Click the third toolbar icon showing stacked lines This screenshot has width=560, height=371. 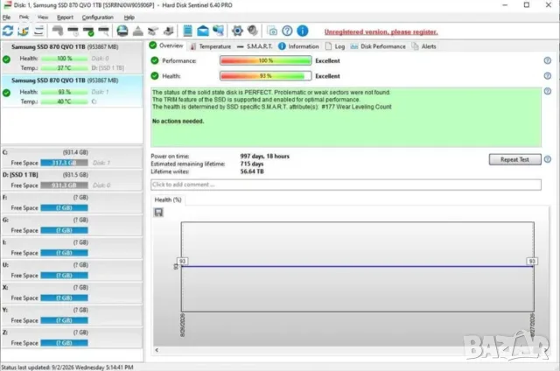click(38, 31)
